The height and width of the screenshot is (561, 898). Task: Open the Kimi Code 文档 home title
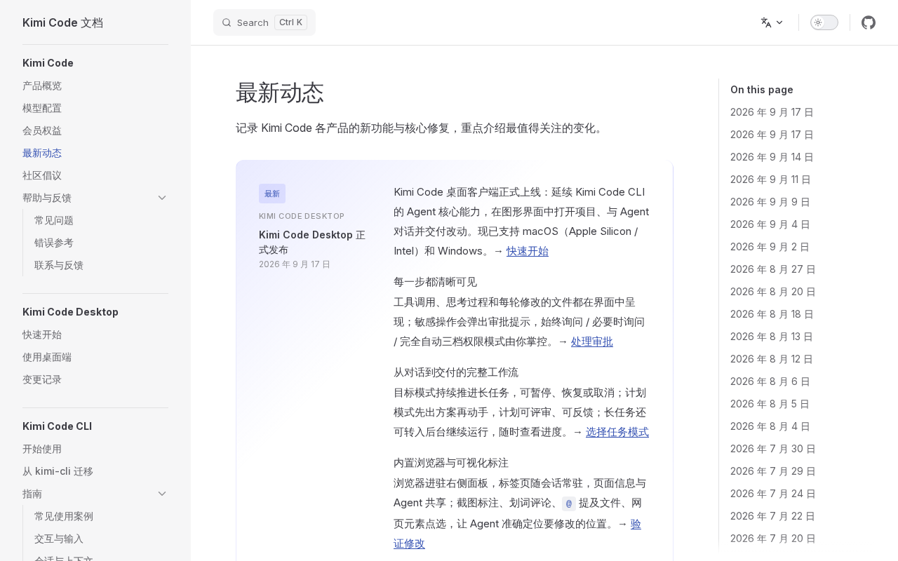click(x=62, y=22)
